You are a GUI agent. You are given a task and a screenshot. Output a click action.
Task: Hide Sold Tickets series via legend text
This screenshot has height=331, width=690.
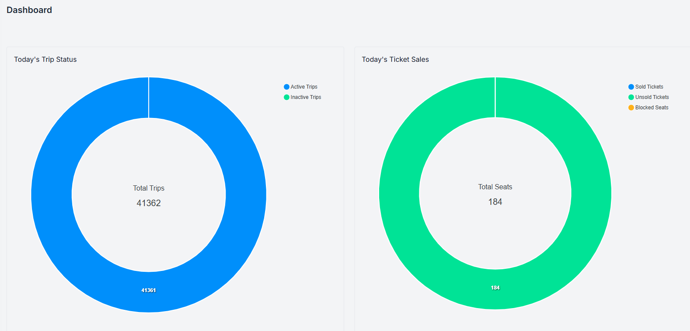pyautogui.click(x=649, y=87)
